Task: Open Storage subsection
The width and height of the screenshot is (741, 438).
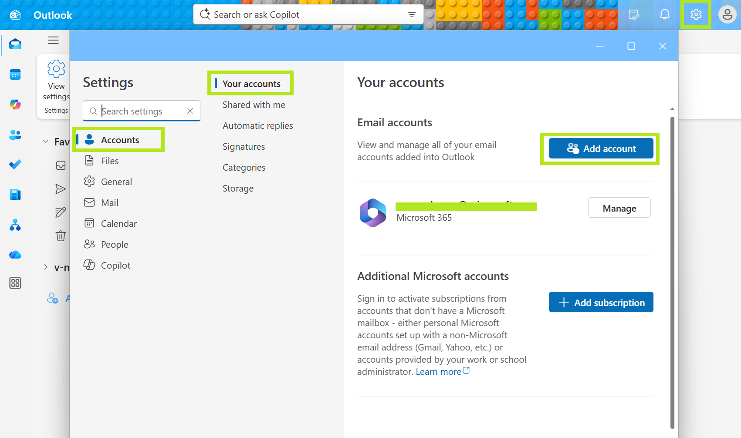Action: point(238,189)
